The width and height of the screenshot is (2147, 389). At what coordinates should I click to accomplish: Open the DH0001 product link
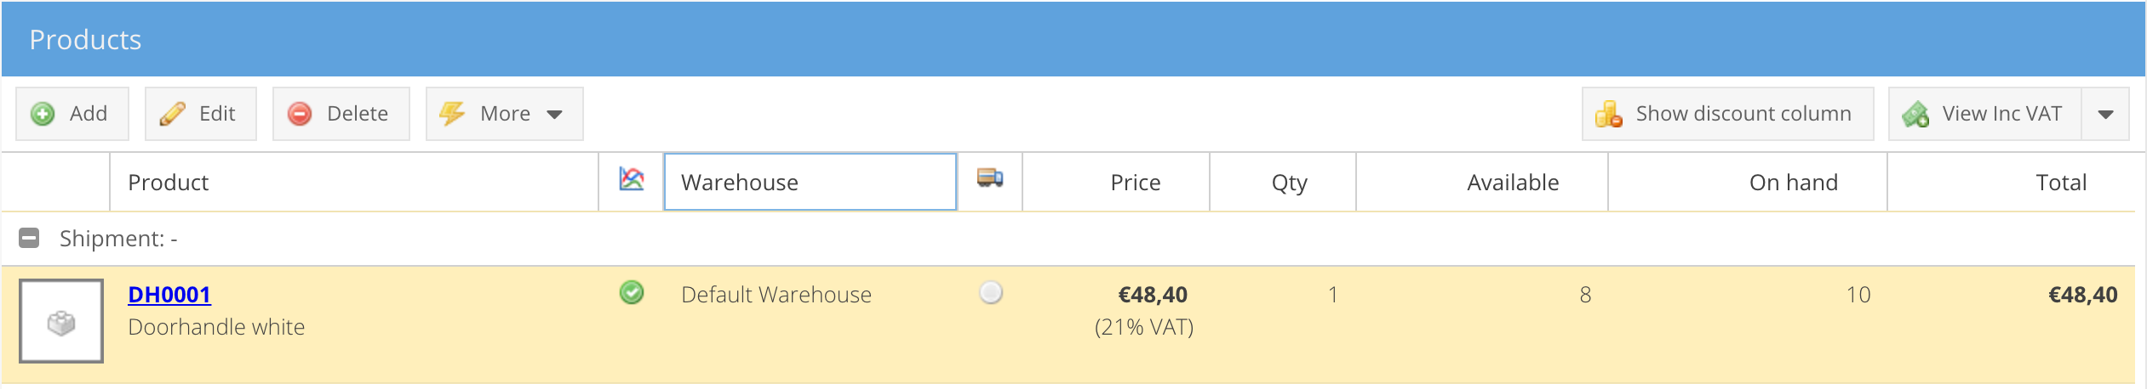coord(169,295)
